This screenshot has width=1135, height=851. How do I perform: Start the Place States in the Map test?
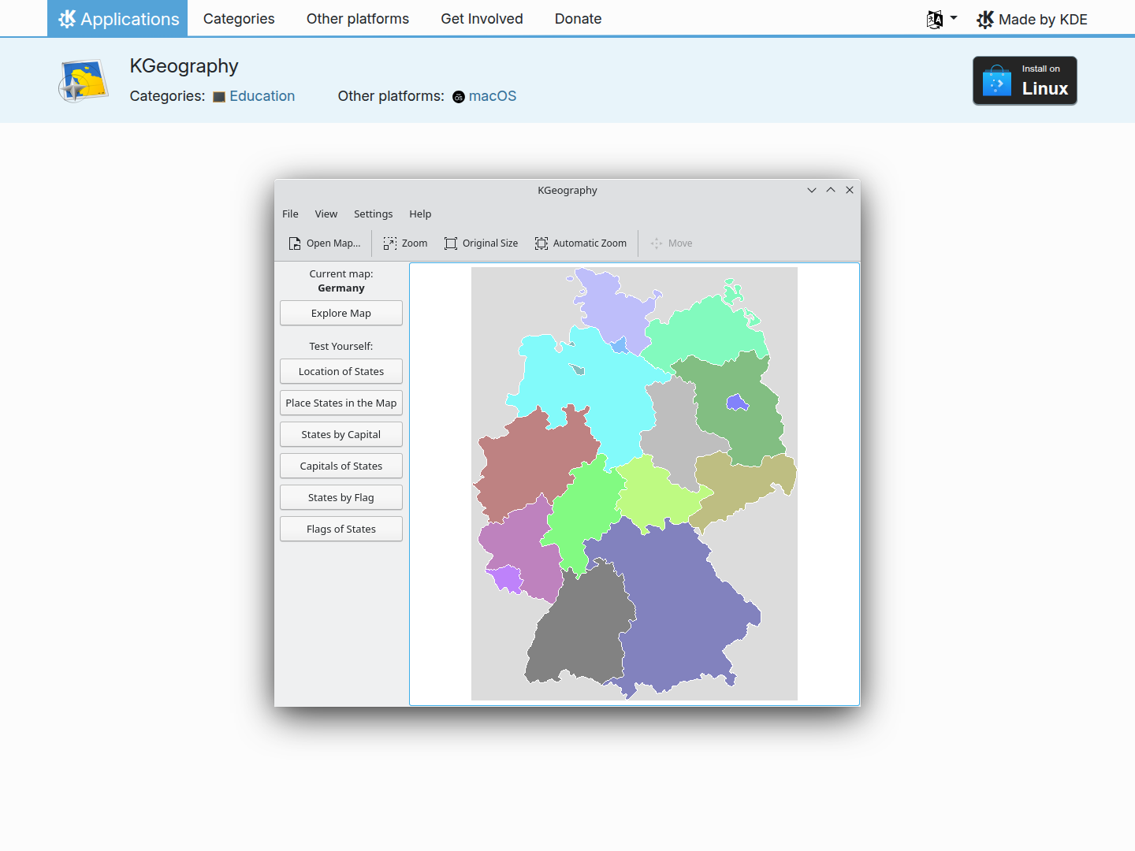(341, 403)
